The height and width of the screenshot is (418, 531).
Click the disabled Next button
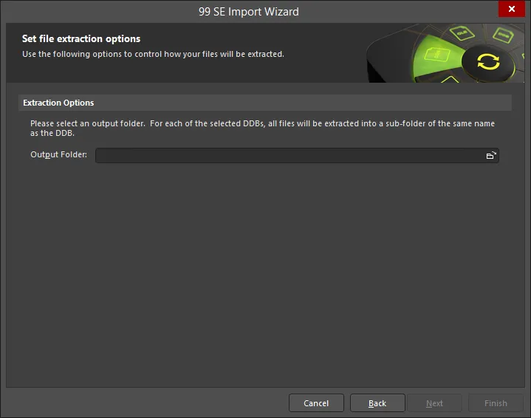tap(434, 403)
